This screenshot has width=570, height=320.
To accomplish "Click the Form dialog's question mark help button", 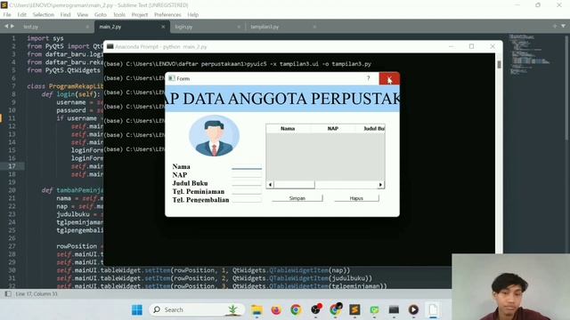I will tap(368, 78).
